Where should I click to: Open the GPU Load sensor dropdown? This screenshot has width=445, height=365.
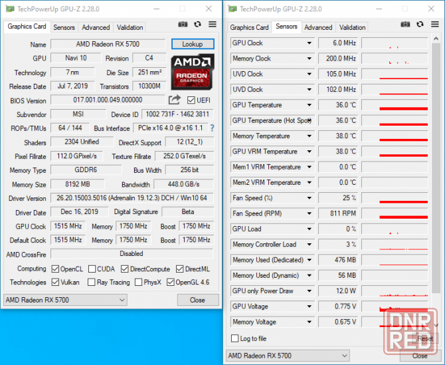pyautogui.click(x=310, y=229)
